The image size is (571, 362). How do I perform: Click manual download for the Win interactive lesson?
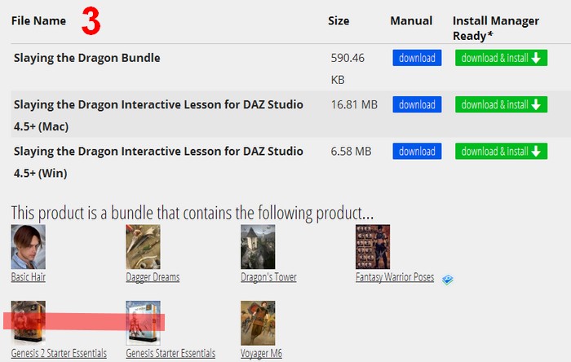pyautogui.click(x=417, y=151)
